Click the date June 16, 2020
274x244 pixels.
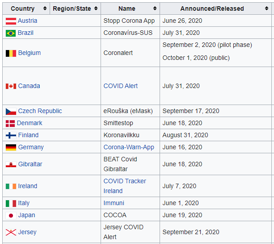[182, 147]
